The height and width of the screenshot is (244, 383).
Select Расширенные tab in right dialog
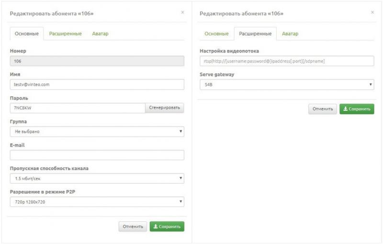255,34
